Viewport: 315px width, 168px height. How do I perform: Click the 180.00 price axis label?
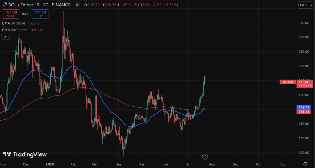click(x=303, y=95)
